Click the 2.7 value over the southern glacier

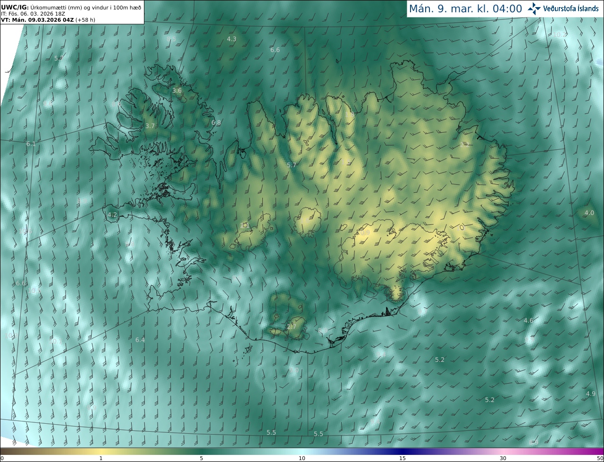click(292, 326)
